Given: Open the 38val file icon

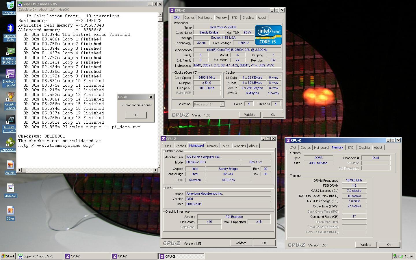Looking at the screenshot, I should (10, 211).
